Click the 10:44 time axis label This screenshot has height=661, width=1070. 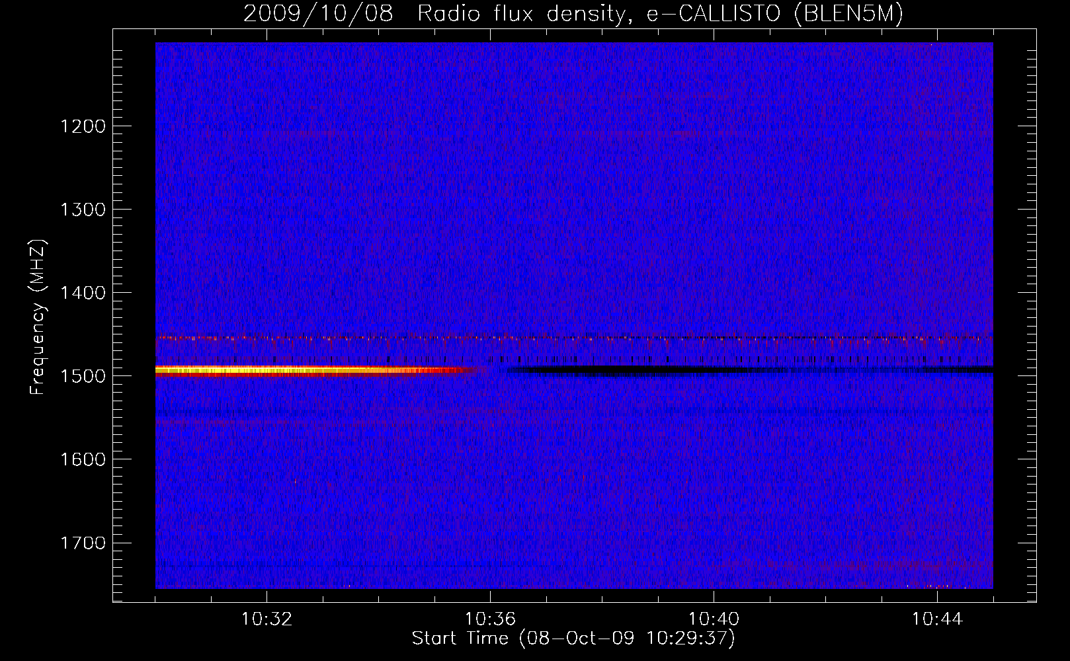tap(937, 619)
